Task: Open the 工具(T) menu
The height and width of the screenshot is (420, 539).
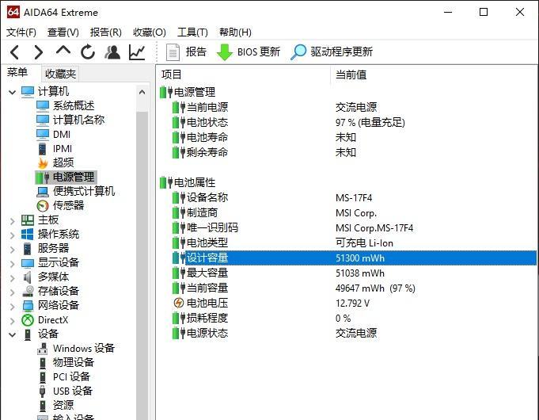Action: pyautogui.click(x=192, y=32)
